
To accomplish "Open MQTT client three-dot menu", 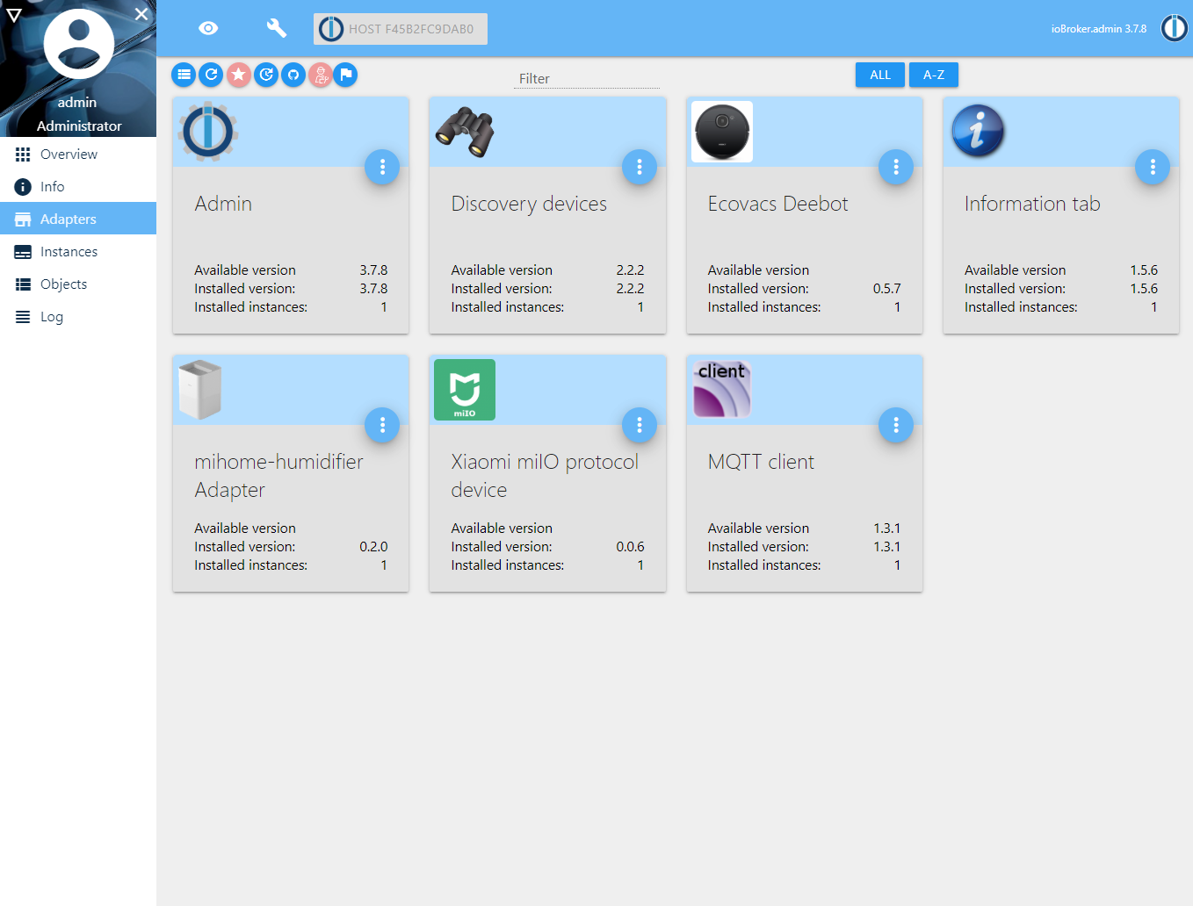I will tap(896, 425).
